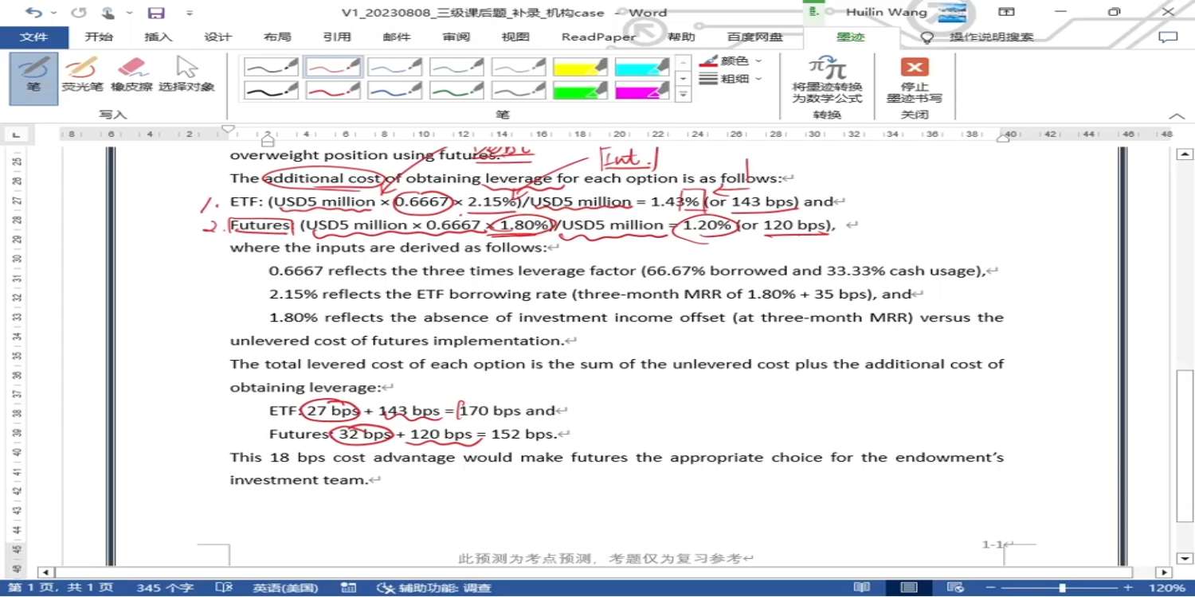Open the pen Color (颜色) dropdown
Image resolution: width=1195 pixels, height=597 pixels.
point(731,60)
